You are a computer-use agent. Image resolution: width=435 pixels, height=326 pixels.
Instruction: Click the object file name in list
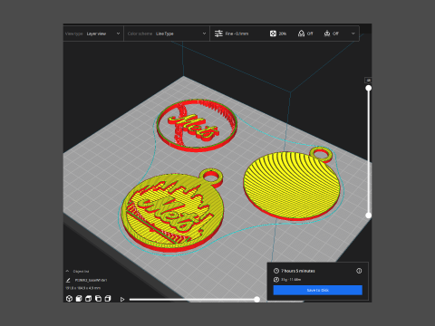click(91, 280)
